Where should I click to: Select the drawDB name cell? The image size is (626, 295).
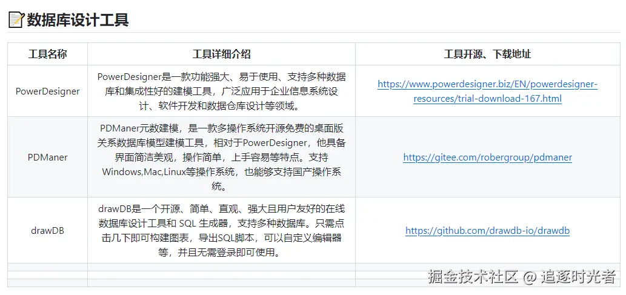click(x=47, y=231)
